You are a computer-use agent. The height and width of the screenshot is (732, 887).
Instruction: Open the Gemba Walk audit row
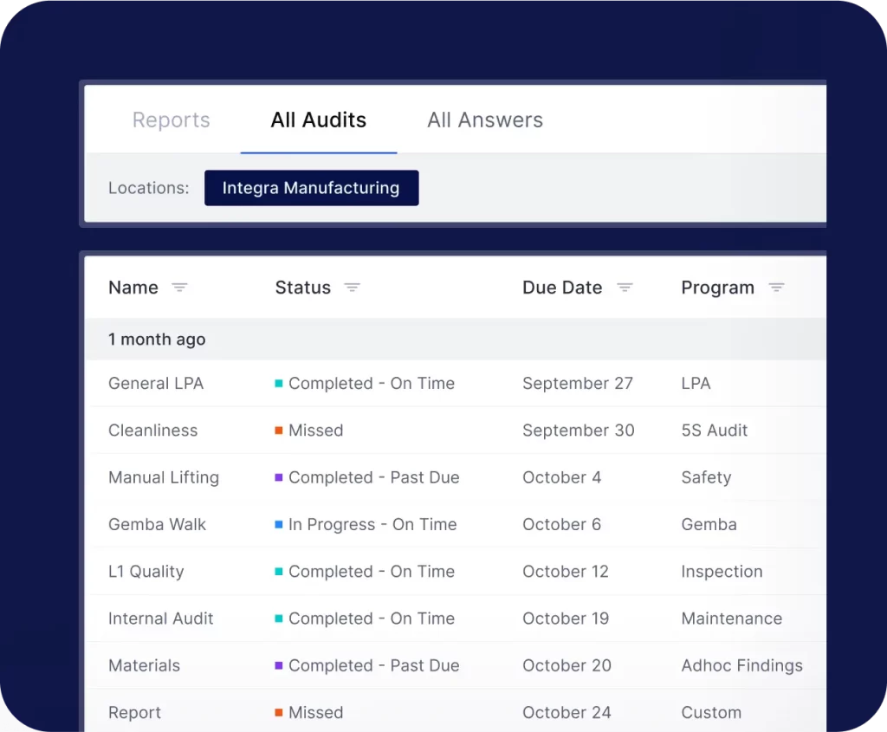point(157,524)
